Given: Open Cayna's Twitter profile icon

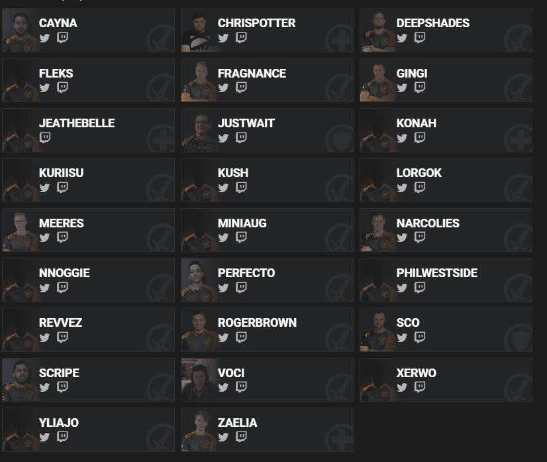Looking at the screenshot, I should click(x=44, y=38).
